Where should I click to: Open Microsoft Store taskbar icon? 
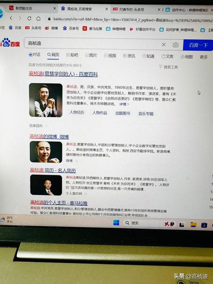click(x=204, y=225)
